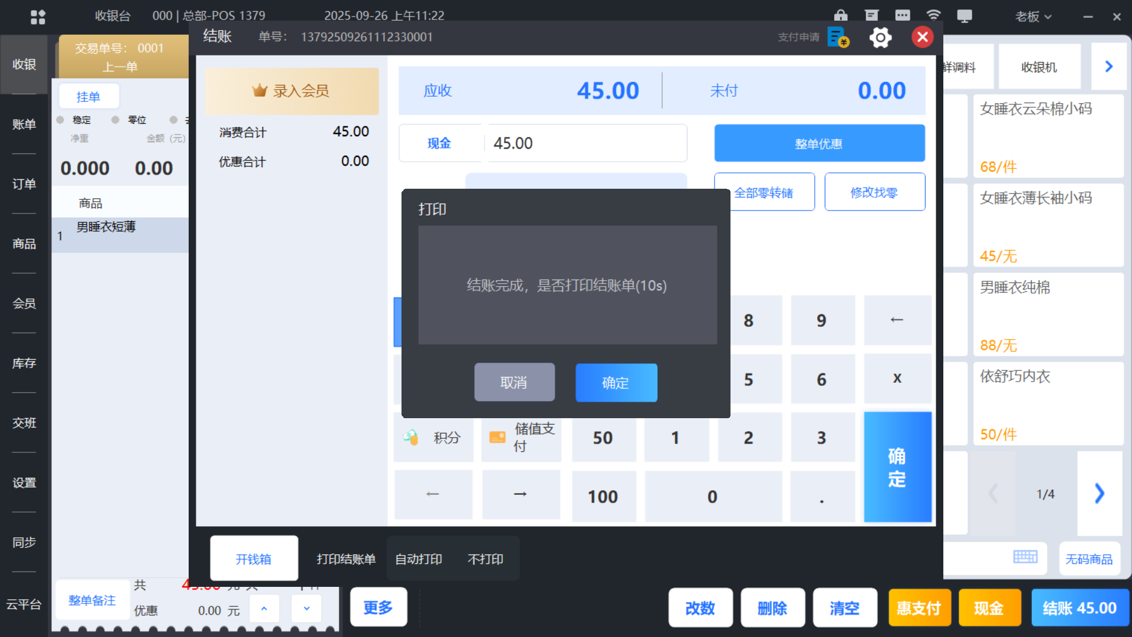
Task: Click the lock screen icon in title bar
Action: (x=841, y=16)
